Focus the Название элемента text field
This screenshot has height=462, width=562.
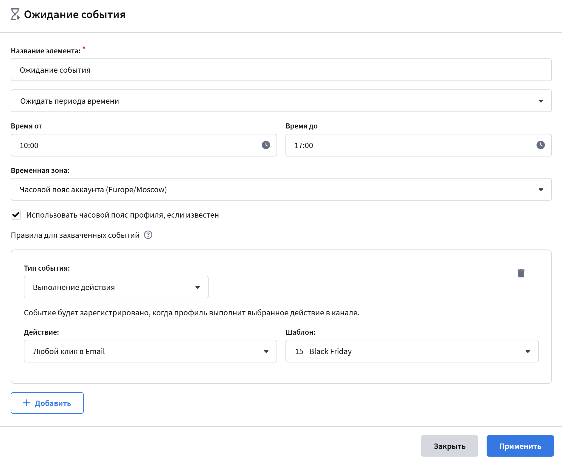(281, 70)
